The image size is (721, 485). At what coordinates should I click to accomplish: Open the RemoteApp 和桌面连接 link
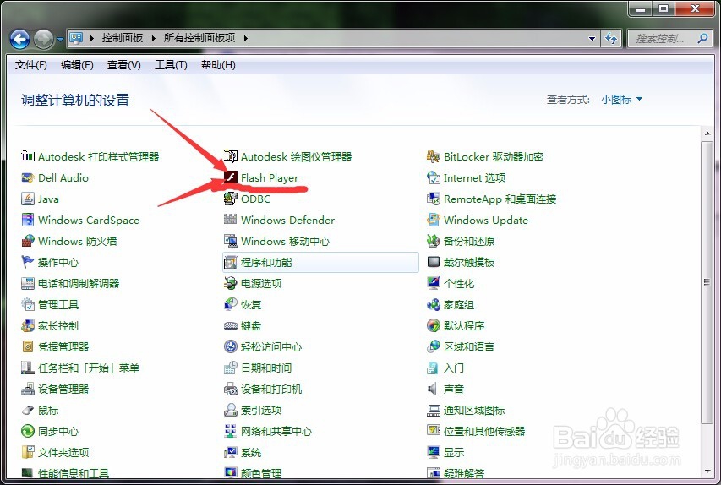point(500,199)
